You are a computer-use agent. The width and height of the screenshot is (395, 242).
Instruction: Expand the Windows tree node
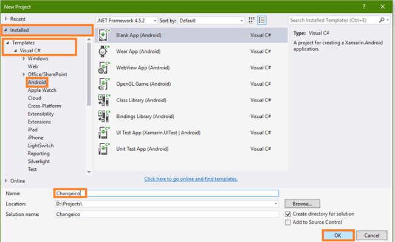coord(24,58)
